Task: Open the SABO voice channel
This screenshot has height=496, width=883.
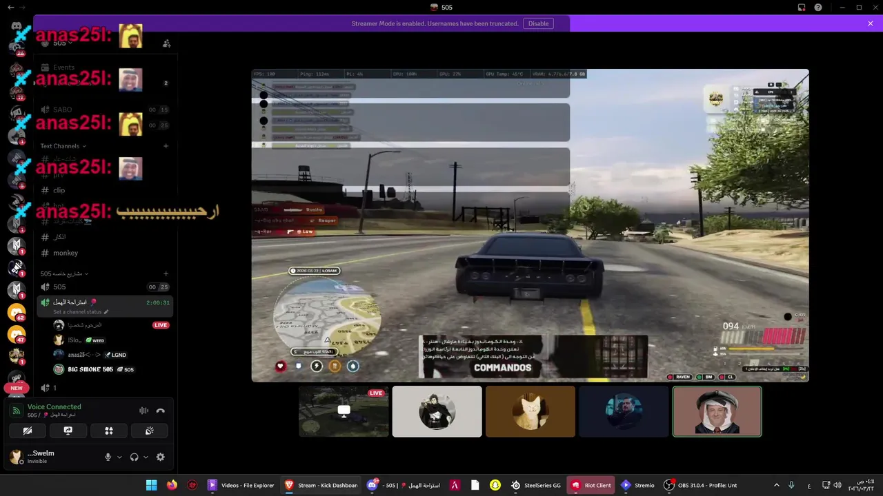Action: point(103,110)
